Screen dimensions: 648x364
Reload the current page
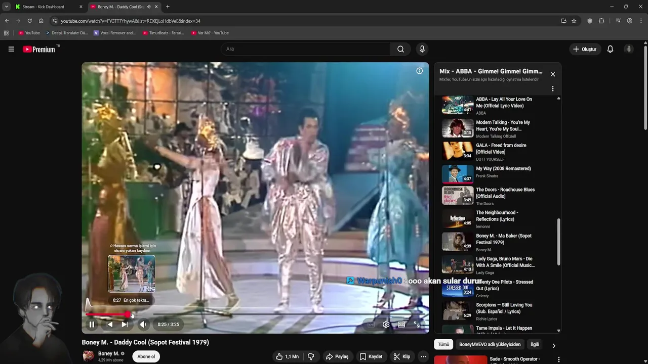pyautogui.click(x=29, y=21)
